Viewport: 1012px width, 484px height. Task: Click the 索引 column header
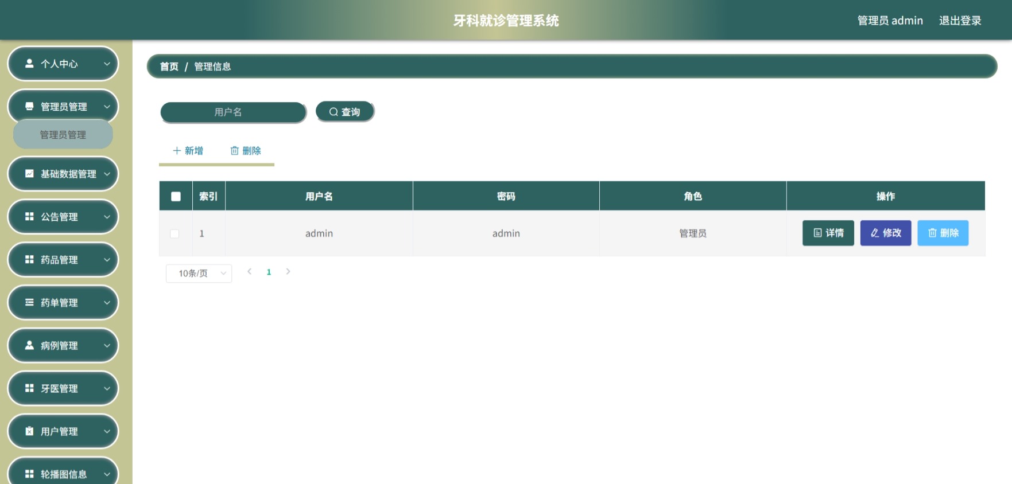tap(208, 196)
